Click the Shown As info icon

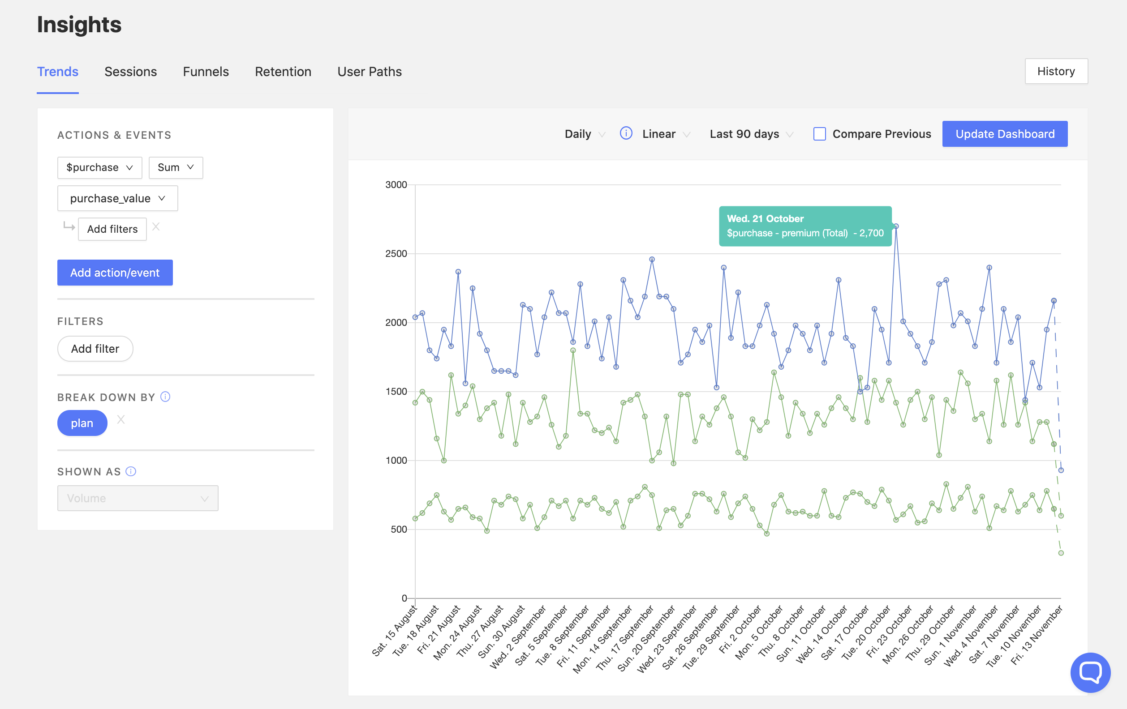pos(131,471)
